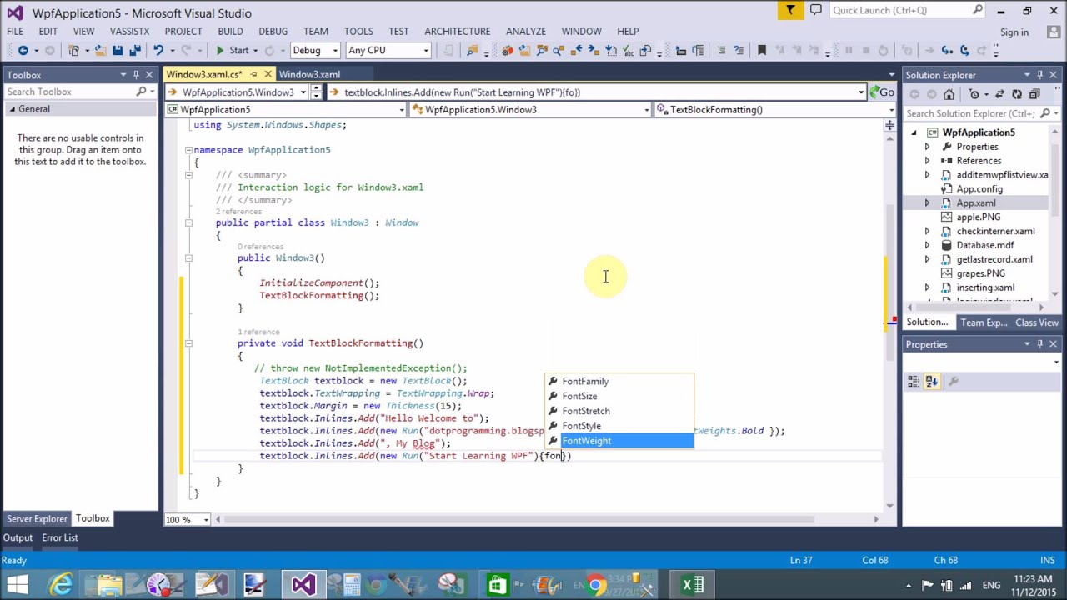Click the Quick Launch search box
Image resolution: width=1067 pixels, height=600 pixels.
coord(907,10)
